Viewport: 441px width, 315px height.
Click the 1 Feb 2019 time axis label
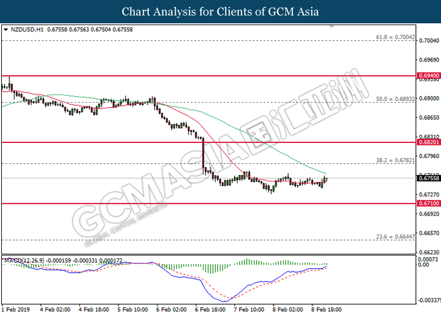pos(16,310)
